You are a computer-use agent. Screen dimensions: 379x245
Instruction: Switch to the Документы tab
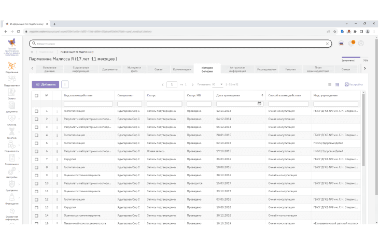[110, 69]
